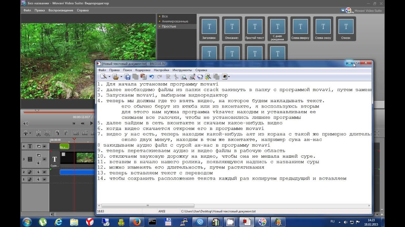
Task: Toggle visibility eye on track 4
Action: pos(45,146)
